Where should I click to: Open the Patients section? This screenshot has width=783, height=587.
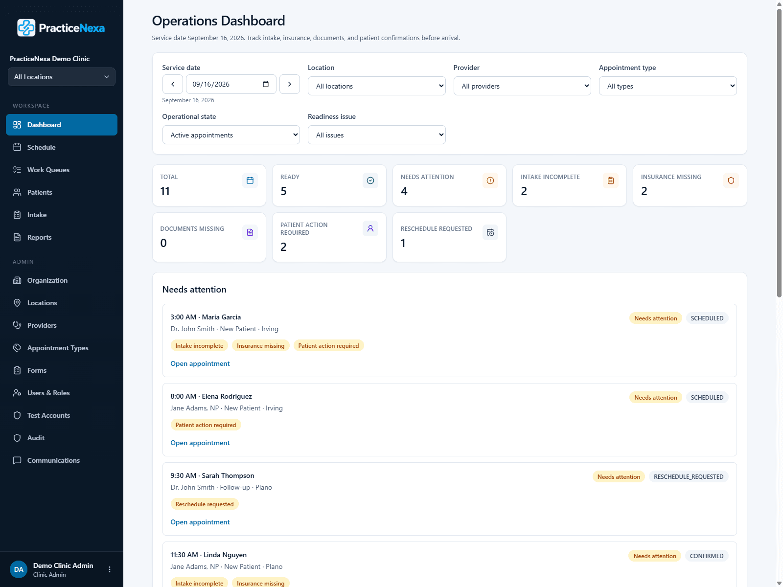point(62,192)
